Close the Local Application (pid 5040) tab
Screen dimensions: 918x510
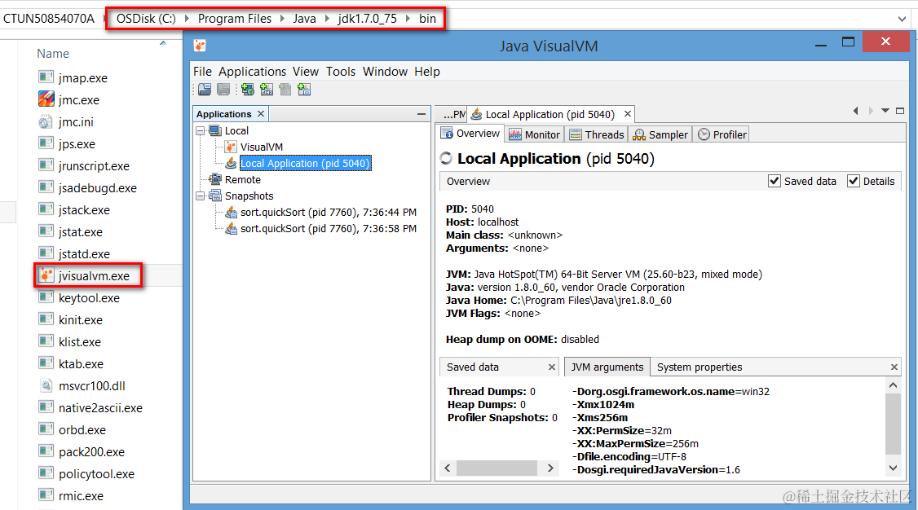tap(628, 114)
